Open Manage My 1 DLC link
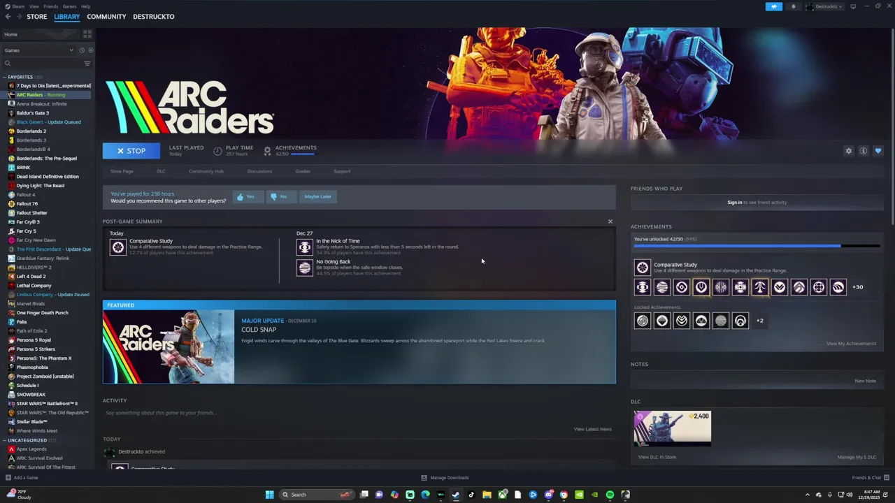895x503 pixels. coord(857,457)
